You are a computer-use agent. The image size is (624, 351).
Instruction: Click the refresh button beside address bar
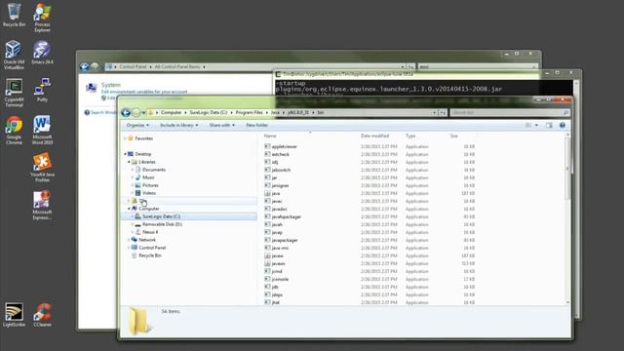point(443,113)
